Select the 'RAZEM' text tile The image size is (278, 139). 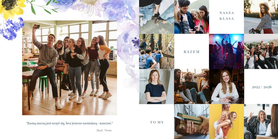(192, 52)
